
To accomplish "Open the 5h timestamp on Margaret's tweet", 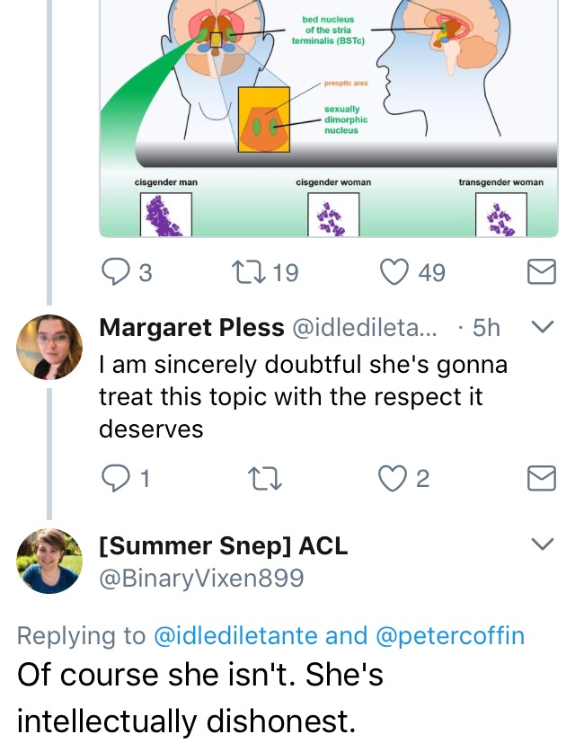I will point(486,327).
